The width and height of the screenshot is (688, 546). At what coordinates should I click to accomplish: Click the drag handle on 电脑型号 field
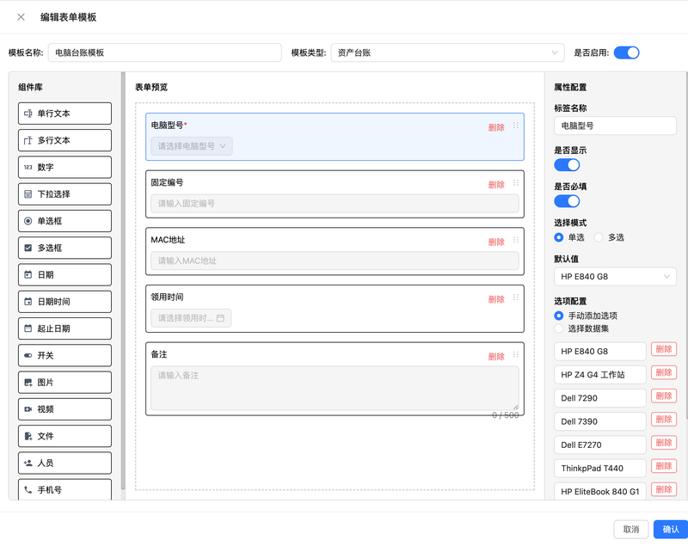(515, 126)
